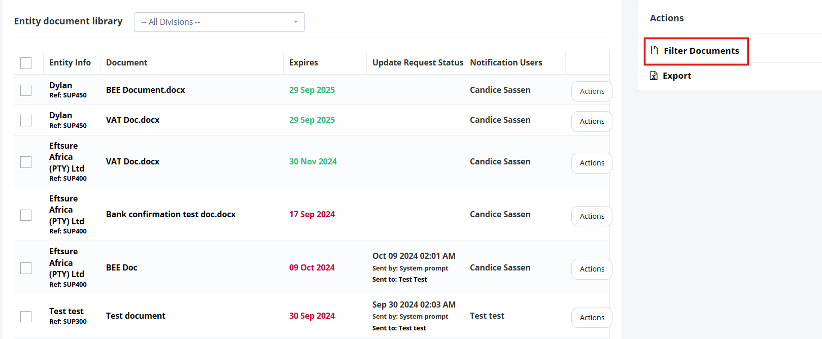Open Actions for BEE Document.docx row

click(592, 91)
